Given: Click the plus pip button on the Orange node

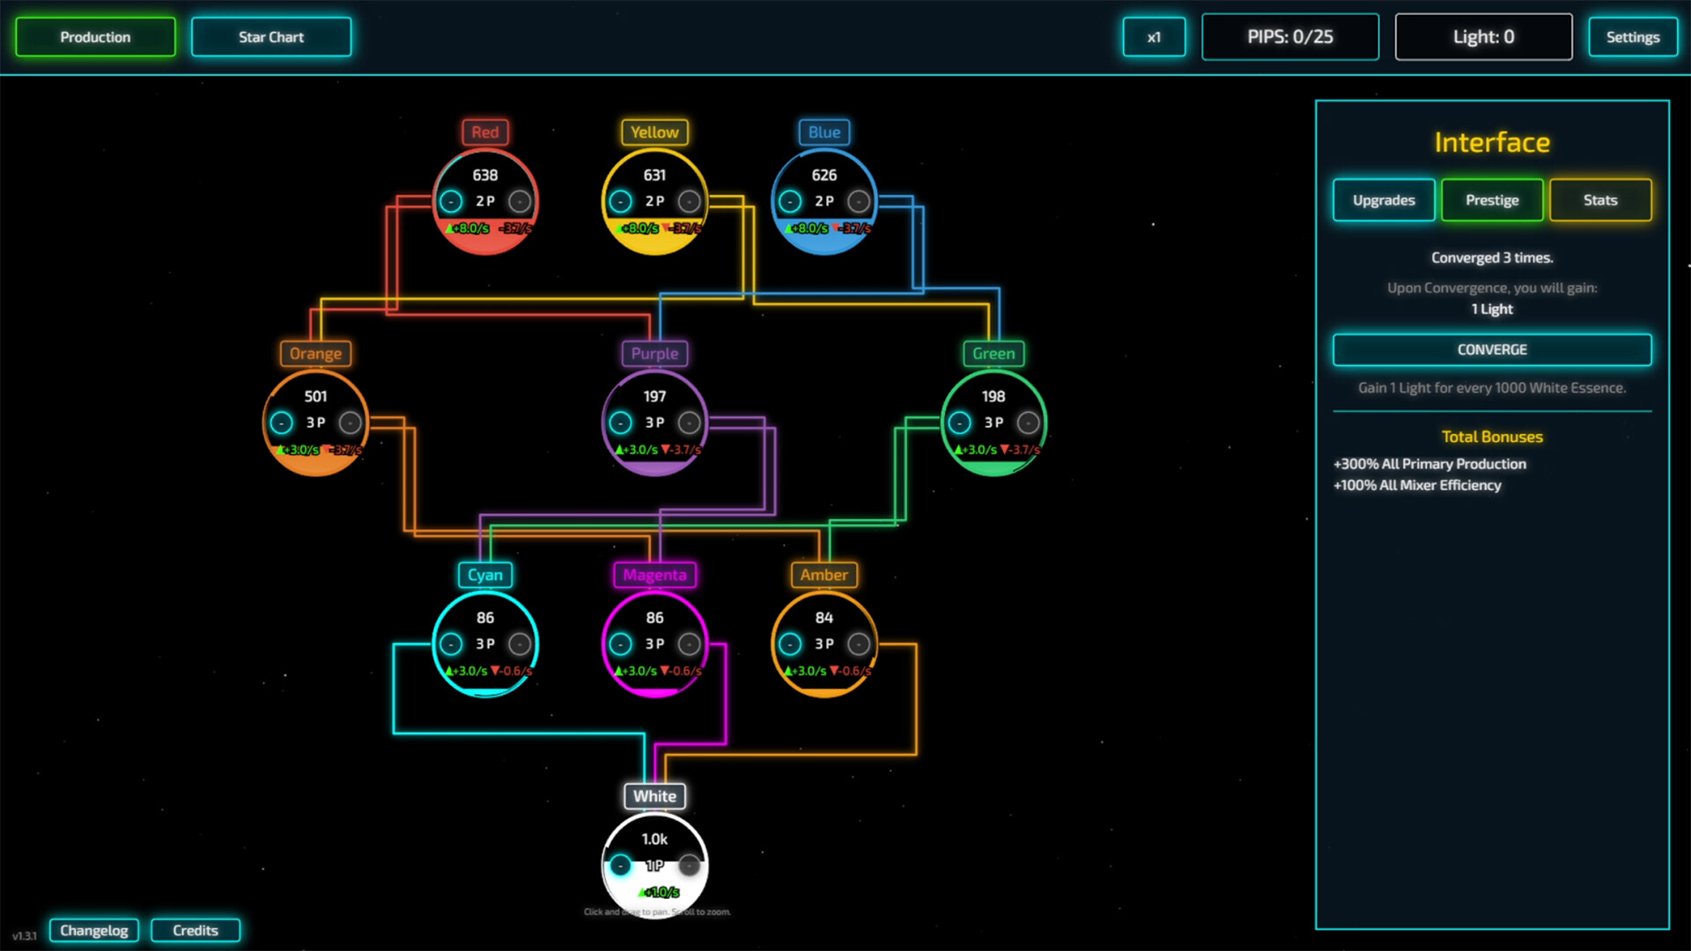Looking at the screenshot, I should [x=349, y=423].
